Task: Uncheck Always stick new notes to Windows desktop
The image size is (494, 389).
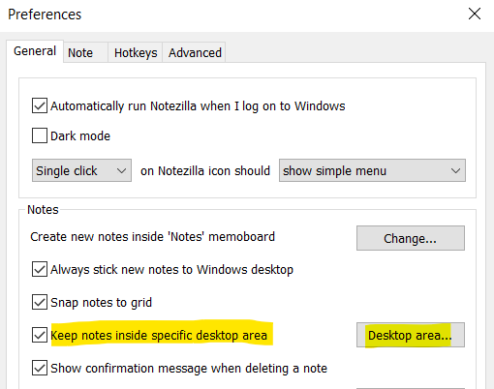Action: tap(40, 269)
